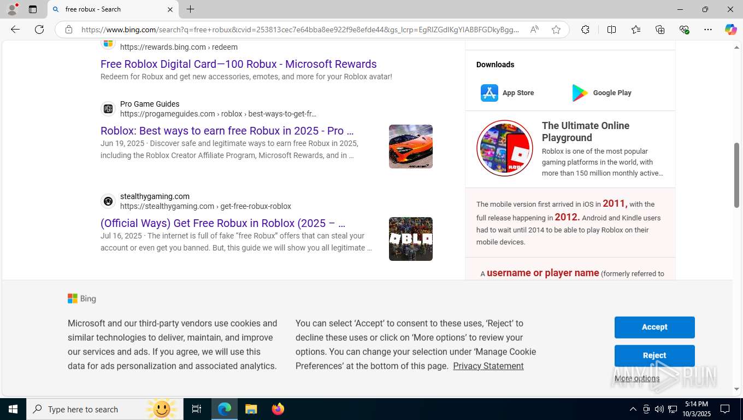The height and width of the screenshot is (420, 743).
Task: Close the free robux search tab
Action: tap(170, 9)
